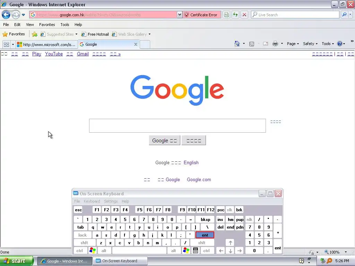
Task: Close the Google tab
Action: (x=136, y=44)
